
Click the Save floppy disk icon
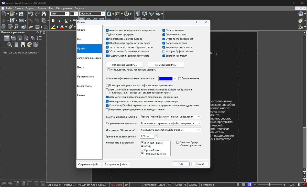coord(21,14)
